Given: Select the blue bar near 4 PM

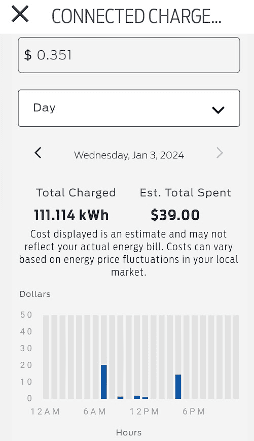Looking at the screenshot, I should (178, 386).
